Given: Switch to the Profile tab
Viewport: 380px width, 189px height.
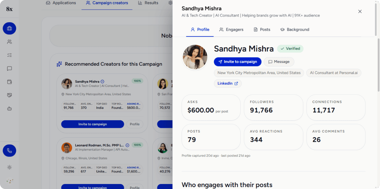Looking at the screenshot, I should 200,29.
